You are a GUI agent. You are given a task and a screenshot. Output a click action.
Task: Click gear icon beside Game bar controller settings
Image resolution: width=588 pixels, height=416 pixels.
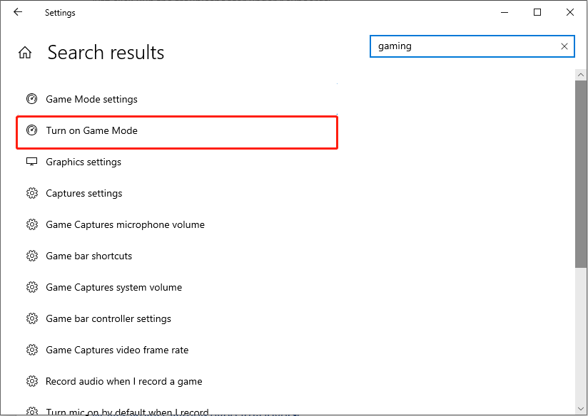32,318
